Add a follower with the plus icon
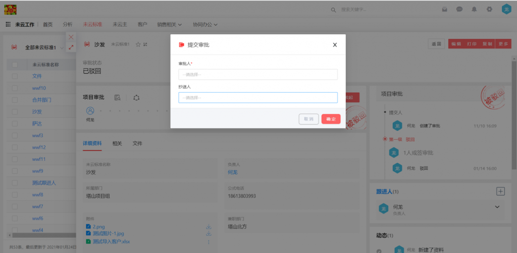 pyautogui.click(x=500, y=191)
